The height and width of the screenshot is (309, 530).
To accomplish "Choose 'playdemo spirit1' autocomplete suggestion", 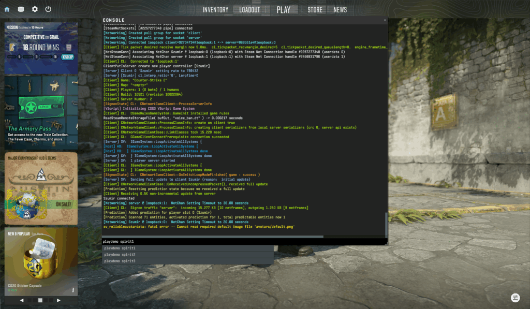I will coord(120,248).
